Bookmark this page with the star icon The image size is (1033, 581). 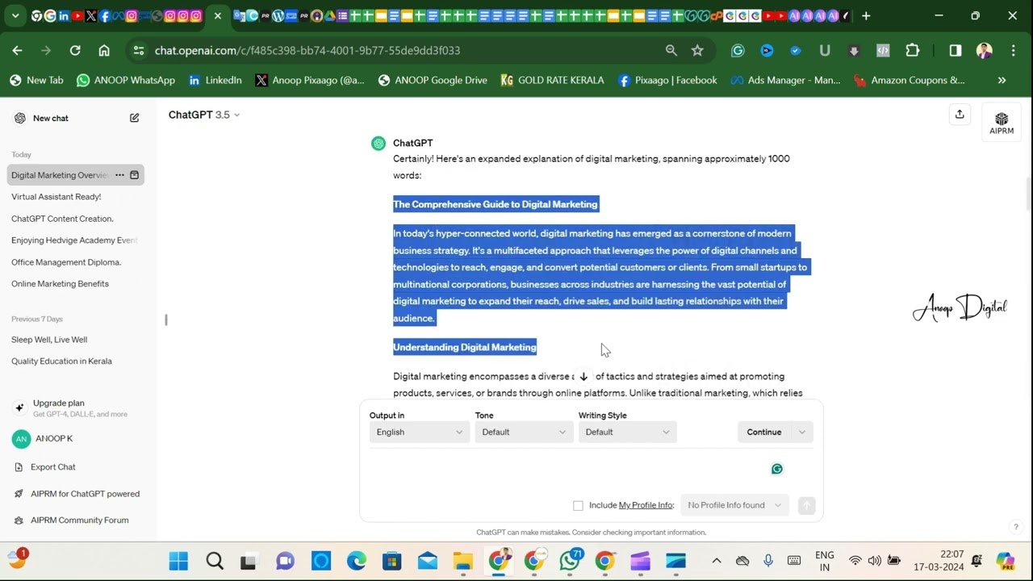click(x=697, y=50)
